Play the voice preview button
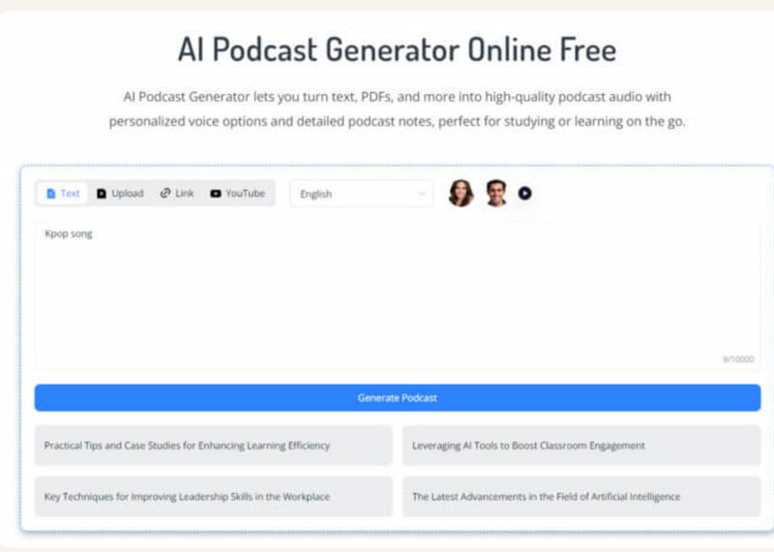Viewport: 774px width, 552px height. (x=524, y=194)
